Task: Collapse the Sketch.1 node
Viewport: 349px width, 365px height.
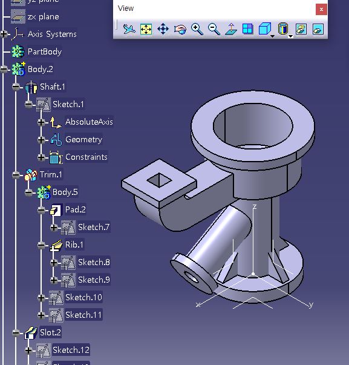Action: pos(28,104)
